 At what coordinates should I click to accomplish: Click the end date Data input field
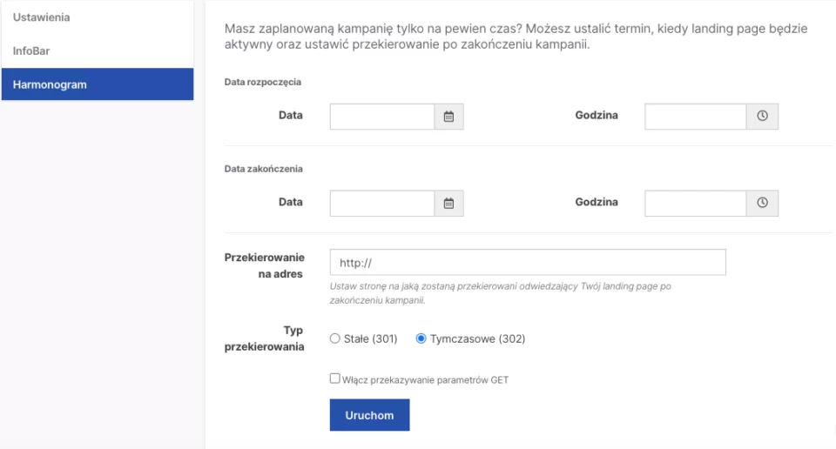point(381,203)
